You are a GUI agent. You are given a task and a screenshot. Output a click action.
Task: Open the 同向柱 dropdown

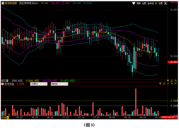pos(59,84)
